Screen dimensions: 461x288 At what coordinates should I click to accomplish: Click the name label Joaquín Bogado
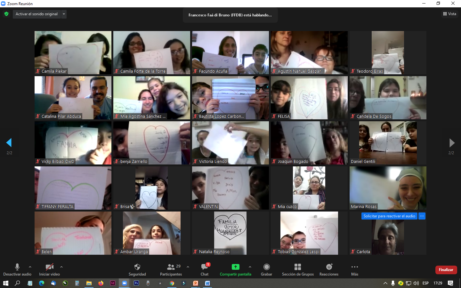[293, 162]
